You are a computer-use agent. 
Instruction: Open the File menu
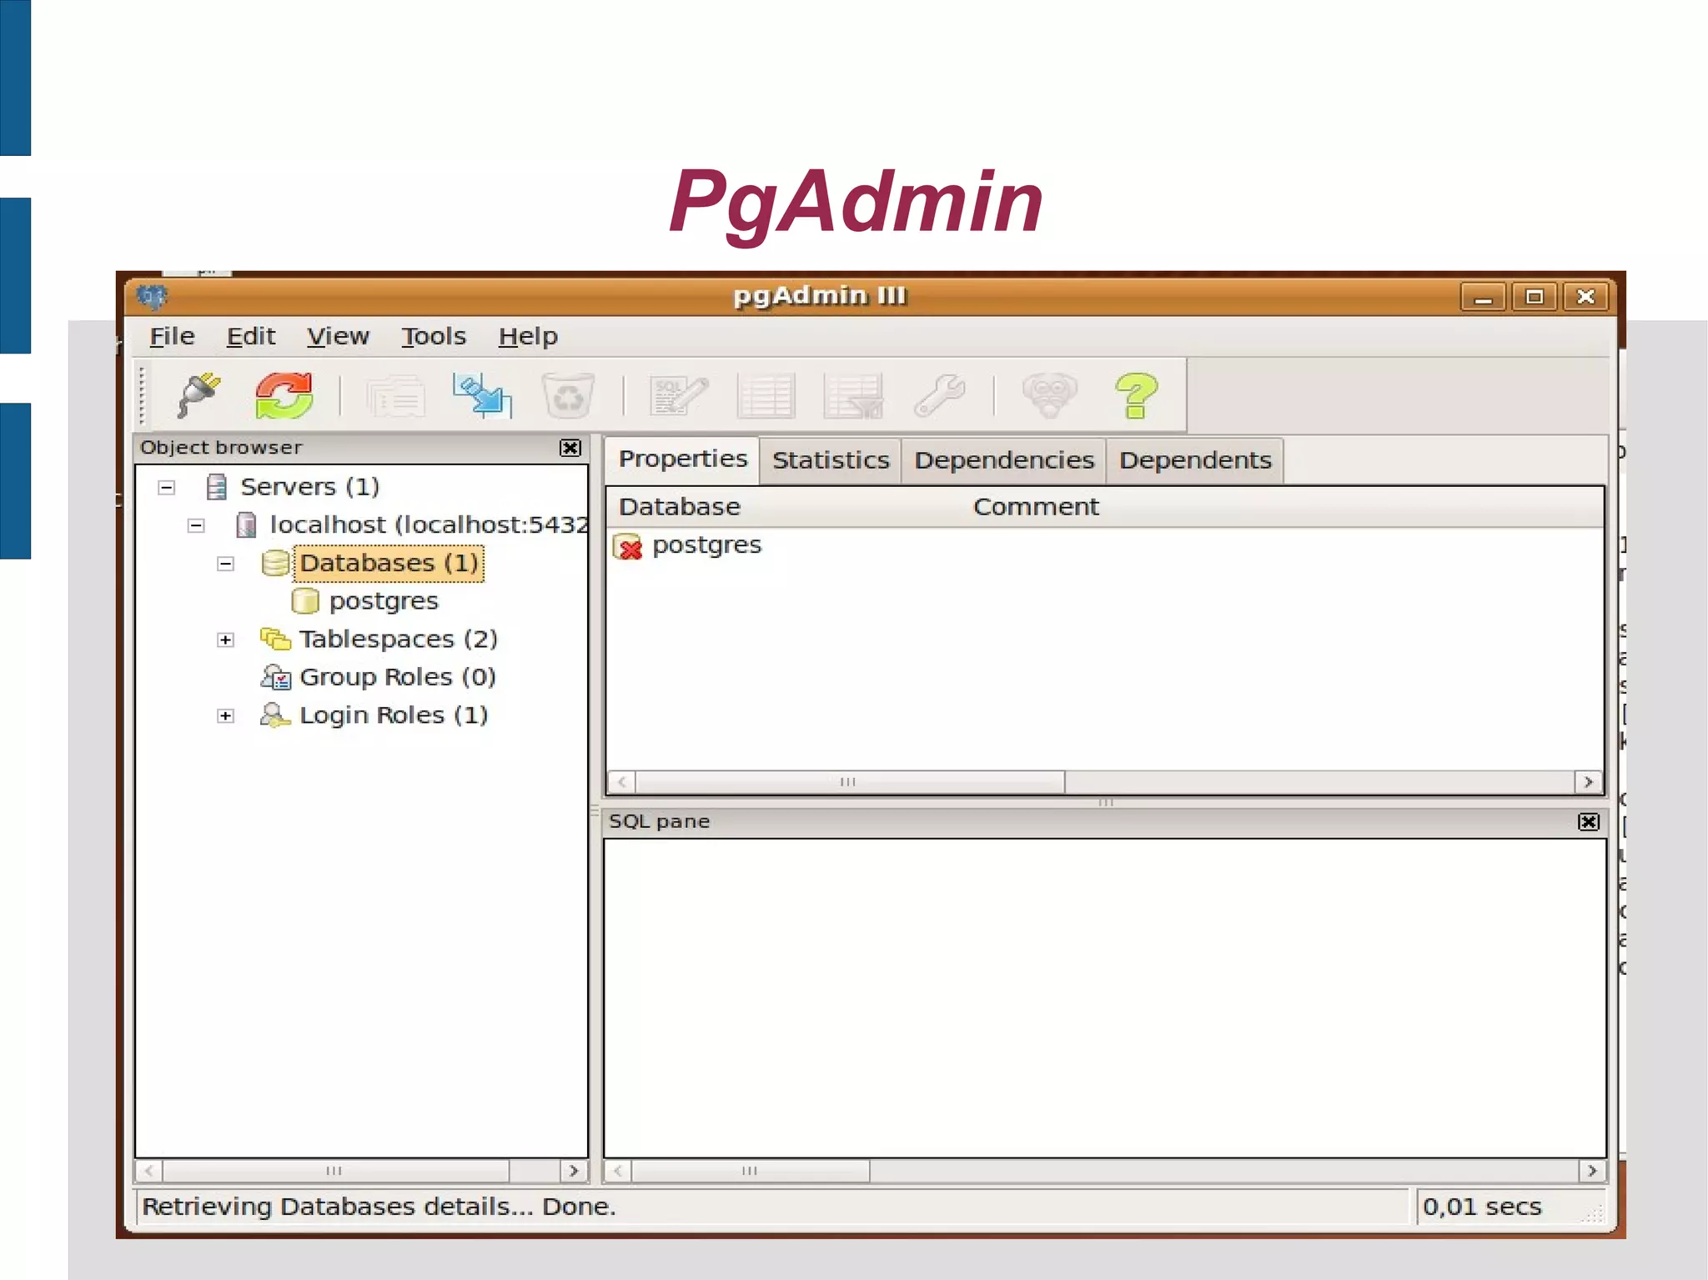click(x=172, y=336)
